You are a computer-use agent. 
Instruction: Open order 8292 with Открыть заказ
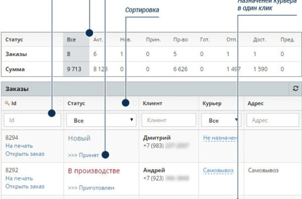pos(25,186)
